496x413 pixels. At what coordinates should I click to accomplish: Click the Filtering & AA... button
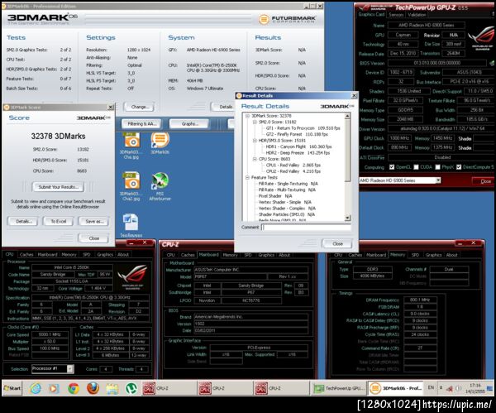pos(141,124)
